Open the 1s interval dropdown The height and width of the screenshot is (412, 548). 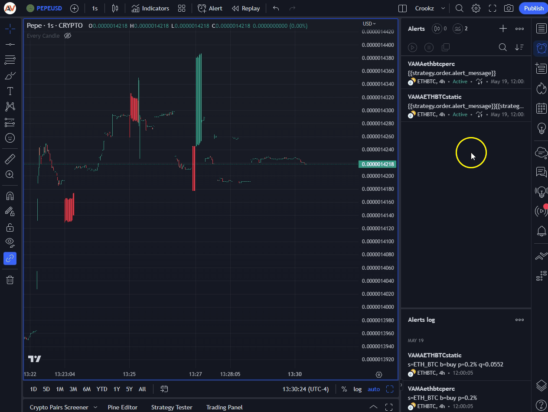pos(95,8)
